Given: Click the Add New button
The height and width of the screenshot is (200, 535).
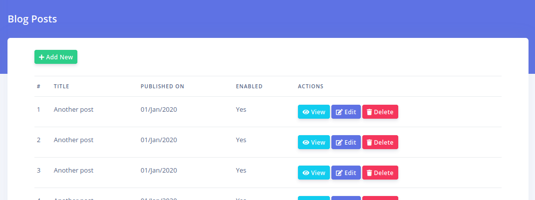Looking at the screenshot, I should click(56, 57).
